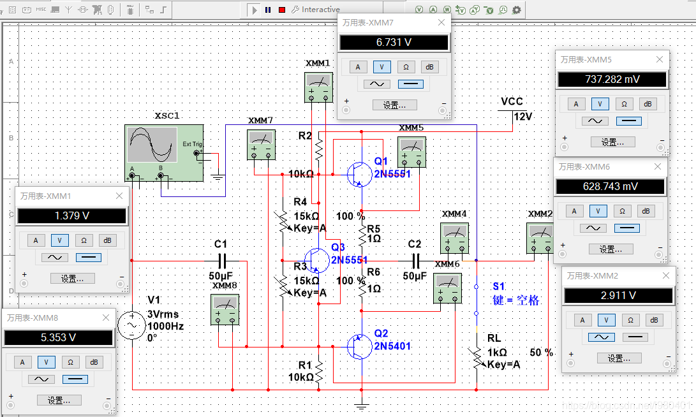Pause the running simulation

point(268,10)
